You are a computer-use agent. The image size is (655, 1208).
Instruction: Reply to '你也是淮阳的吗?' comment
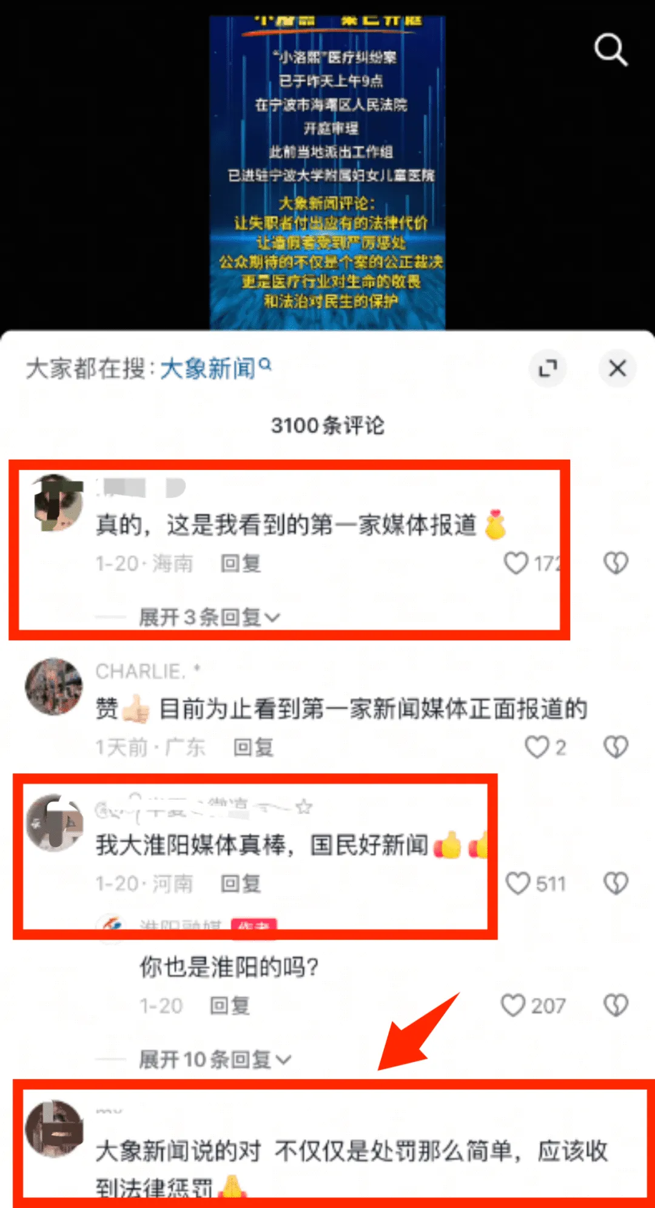pyautogui.click(x=229, y=1006)
